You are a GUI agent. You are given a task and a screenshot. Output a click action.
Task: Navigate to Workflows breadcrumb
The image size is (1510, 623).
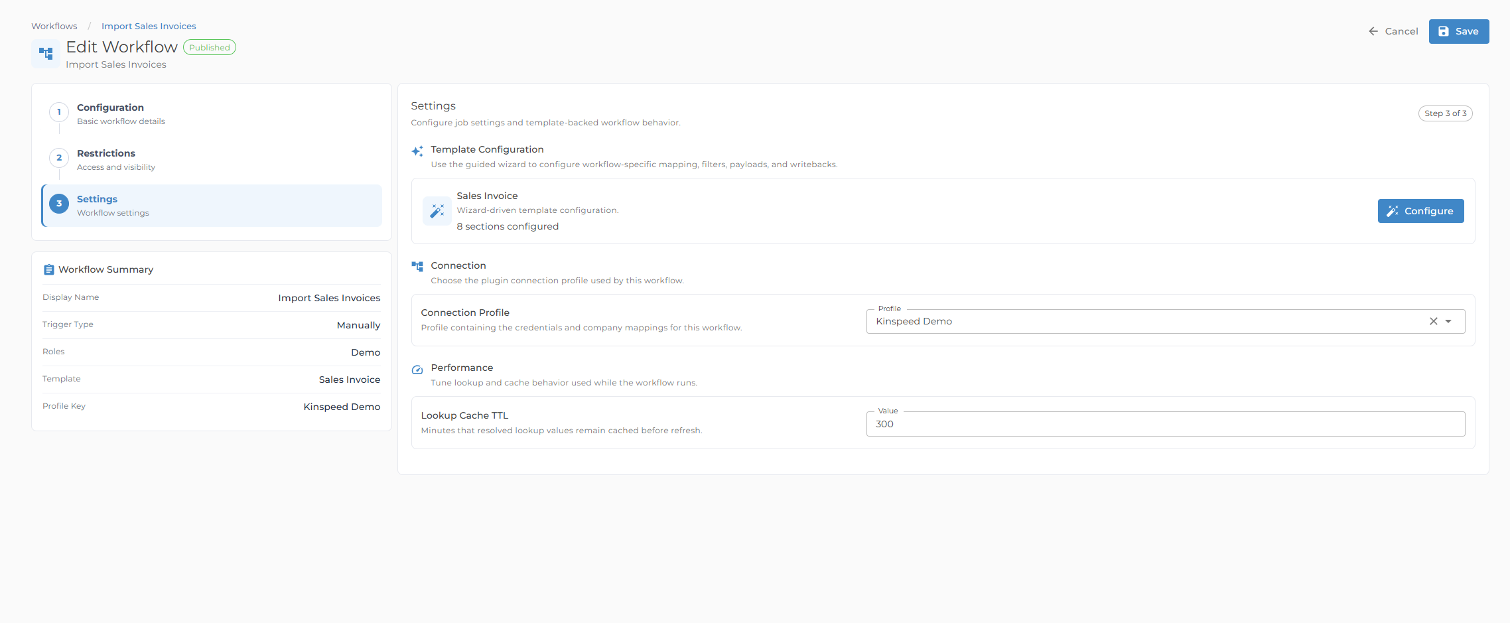point(54,27)
